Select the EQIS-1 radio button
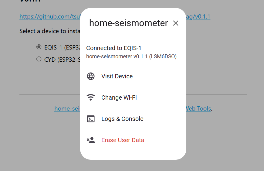This screenshot has height=171, width=264. click(x=39, y=47)
